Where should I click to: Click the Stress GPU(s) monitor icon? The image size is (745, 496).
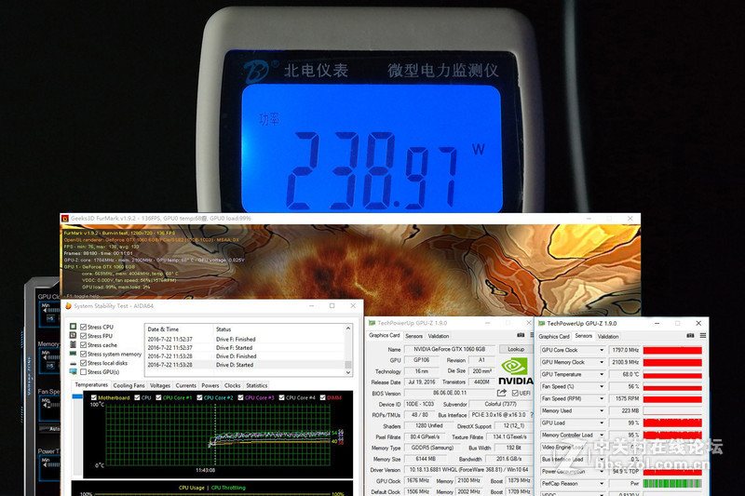coord(74,371)
